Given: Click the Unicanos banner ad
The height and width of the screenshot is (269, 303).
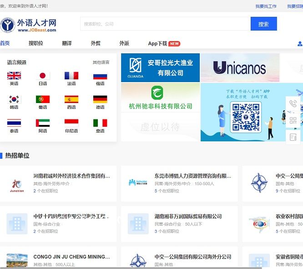Looking at the screenshot, I should coord(240,68).
